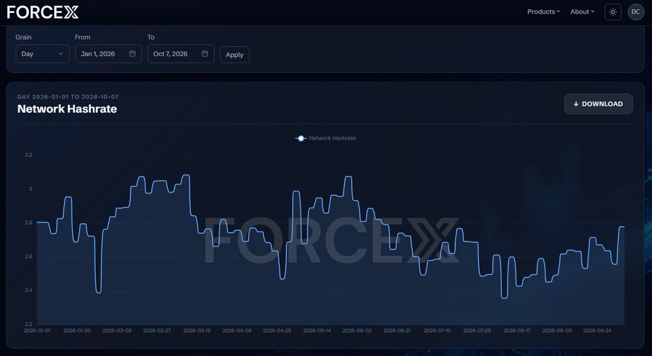Click the Grain field label
The height and width of the screenshot is (356, 652).
pyautogui.click(x=23, y=37)
